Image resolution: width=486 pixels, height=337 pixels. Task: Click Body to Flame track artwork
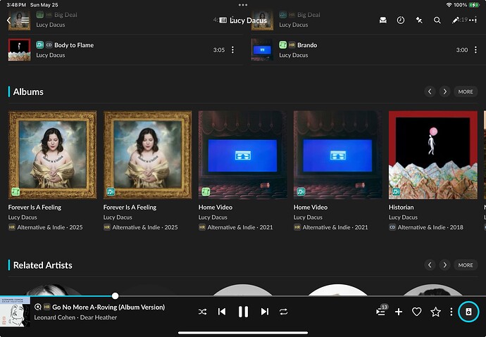tap(19, 50)
